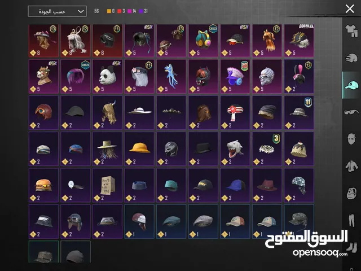Select the orange twin-tail wig
This screenshot has width=361, height=271.
point(267,41)
